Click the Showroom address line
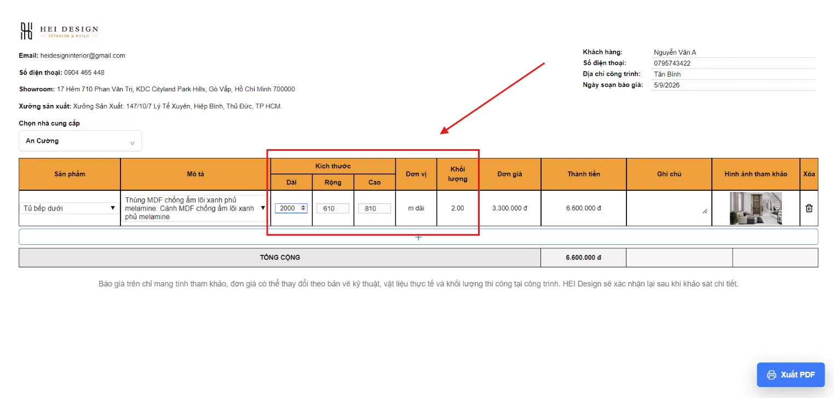The width and height of the screenshot is (834, 398). pyautogui.click(x=157, y=90)
